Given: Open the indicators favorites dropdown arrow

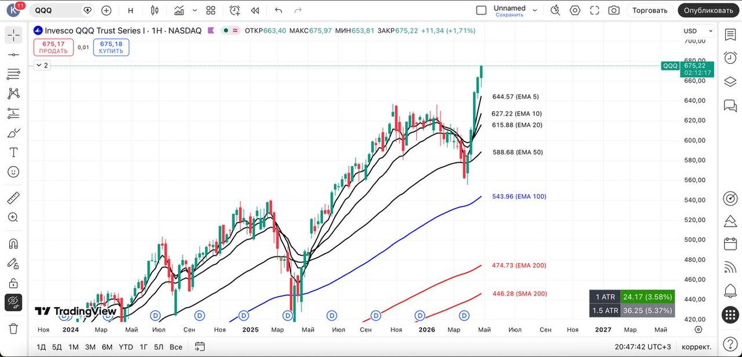Looking at the screenshot, I should coord(195,10).
